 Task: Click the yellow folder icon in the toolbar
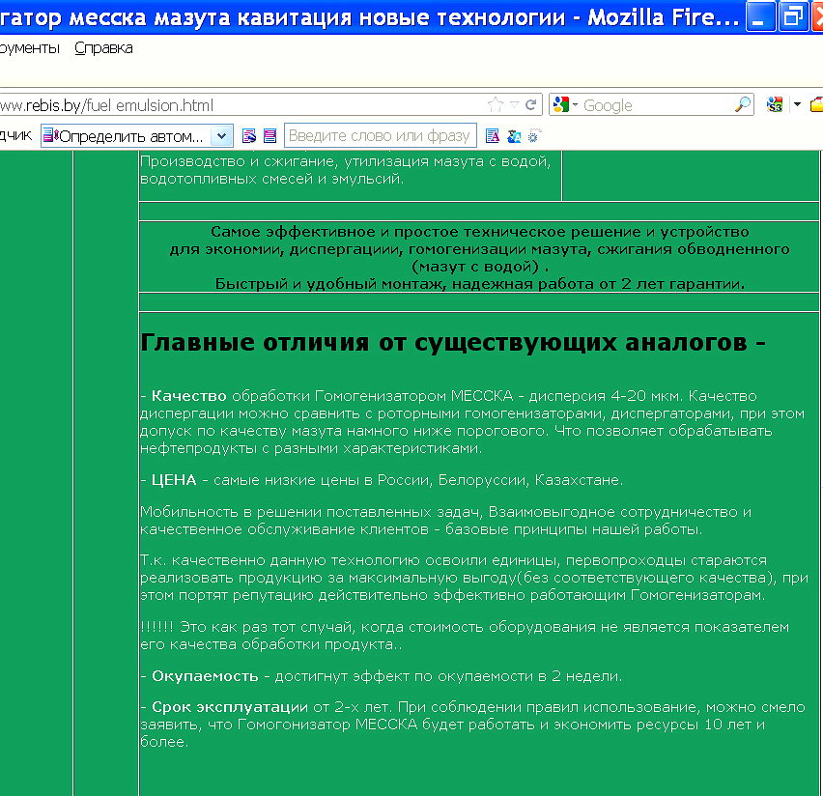click(x=816, y=105)
